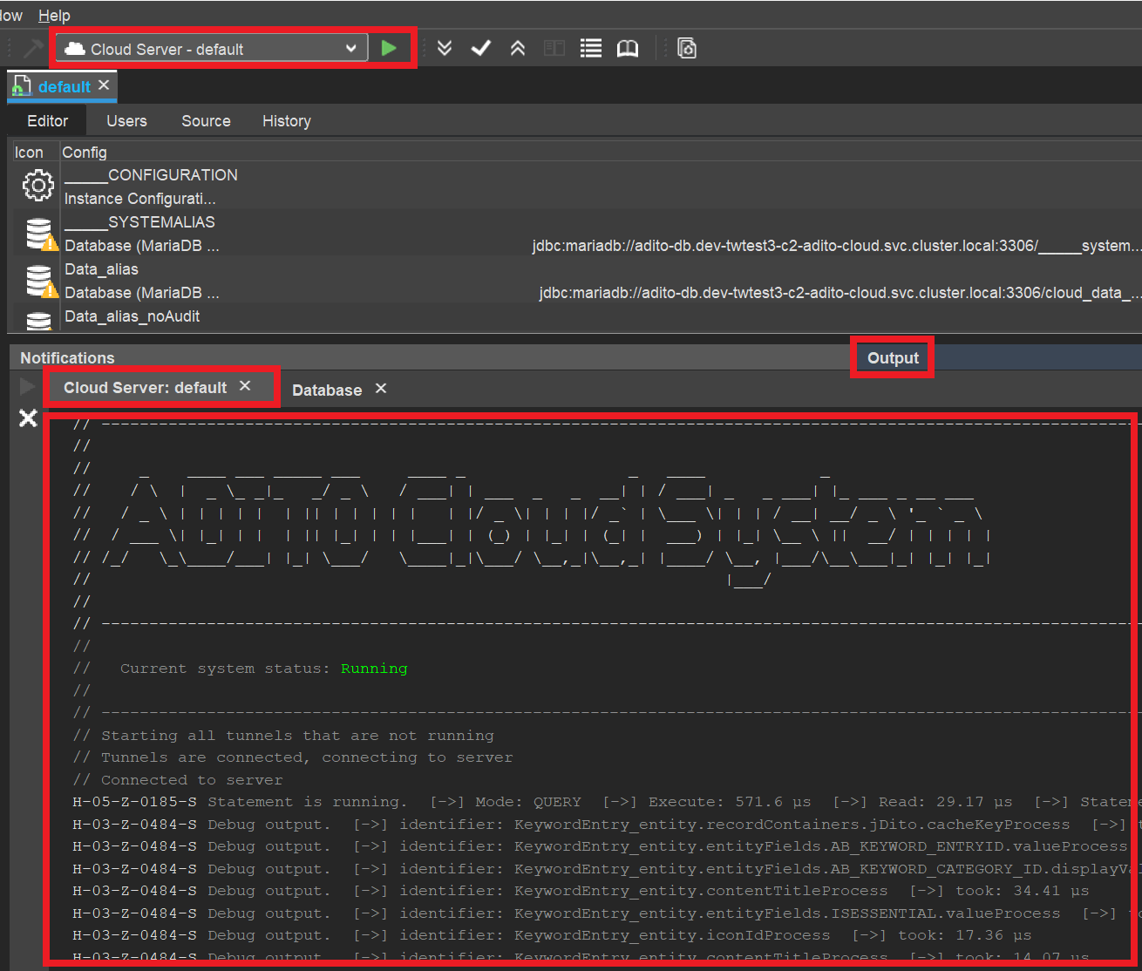Open the Help menu
The height and width of the screenshot is (971, 1142).
54,16
